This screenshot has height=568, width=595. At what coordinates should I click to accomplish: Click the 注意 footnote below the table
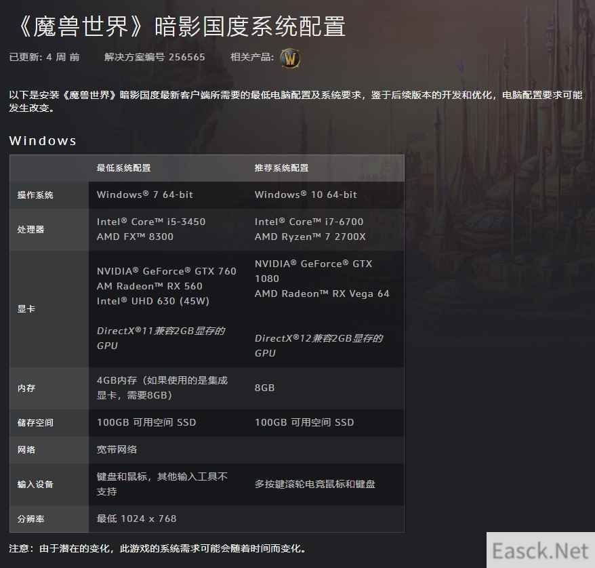tap(158, 548)
